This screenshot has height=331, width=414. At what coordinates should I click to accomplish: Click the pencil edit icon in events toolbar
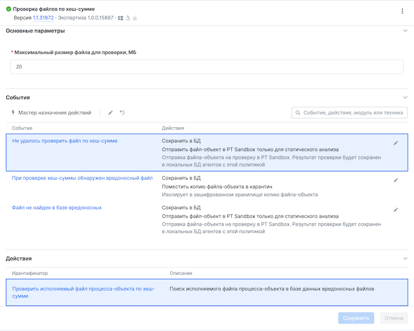click(110, 112)
